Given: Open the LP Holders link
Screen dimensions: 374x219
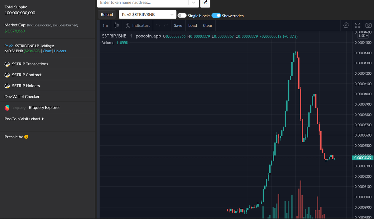Looking at the screenshot, I should pos(60,51).
